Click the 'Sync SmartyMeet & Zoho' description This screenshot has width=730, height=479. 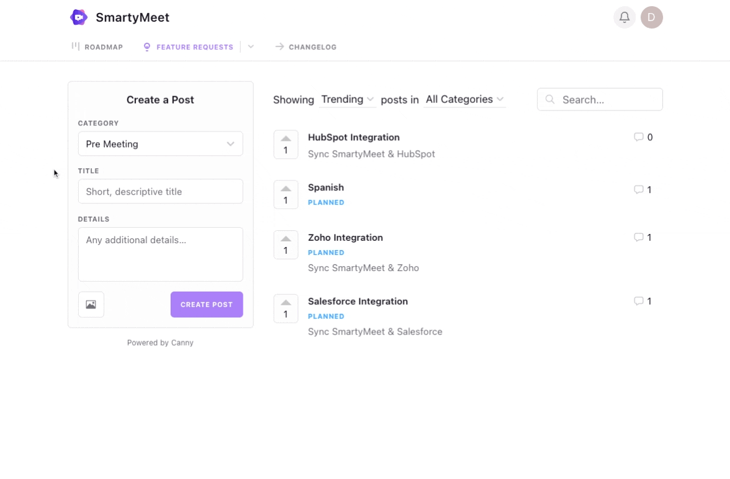click(x=364, y=268)
